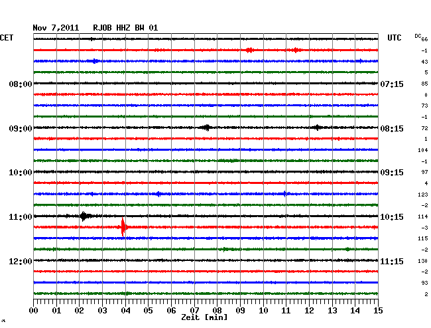
Task: Click the 00 minute tick label
Action: (34, 311)
